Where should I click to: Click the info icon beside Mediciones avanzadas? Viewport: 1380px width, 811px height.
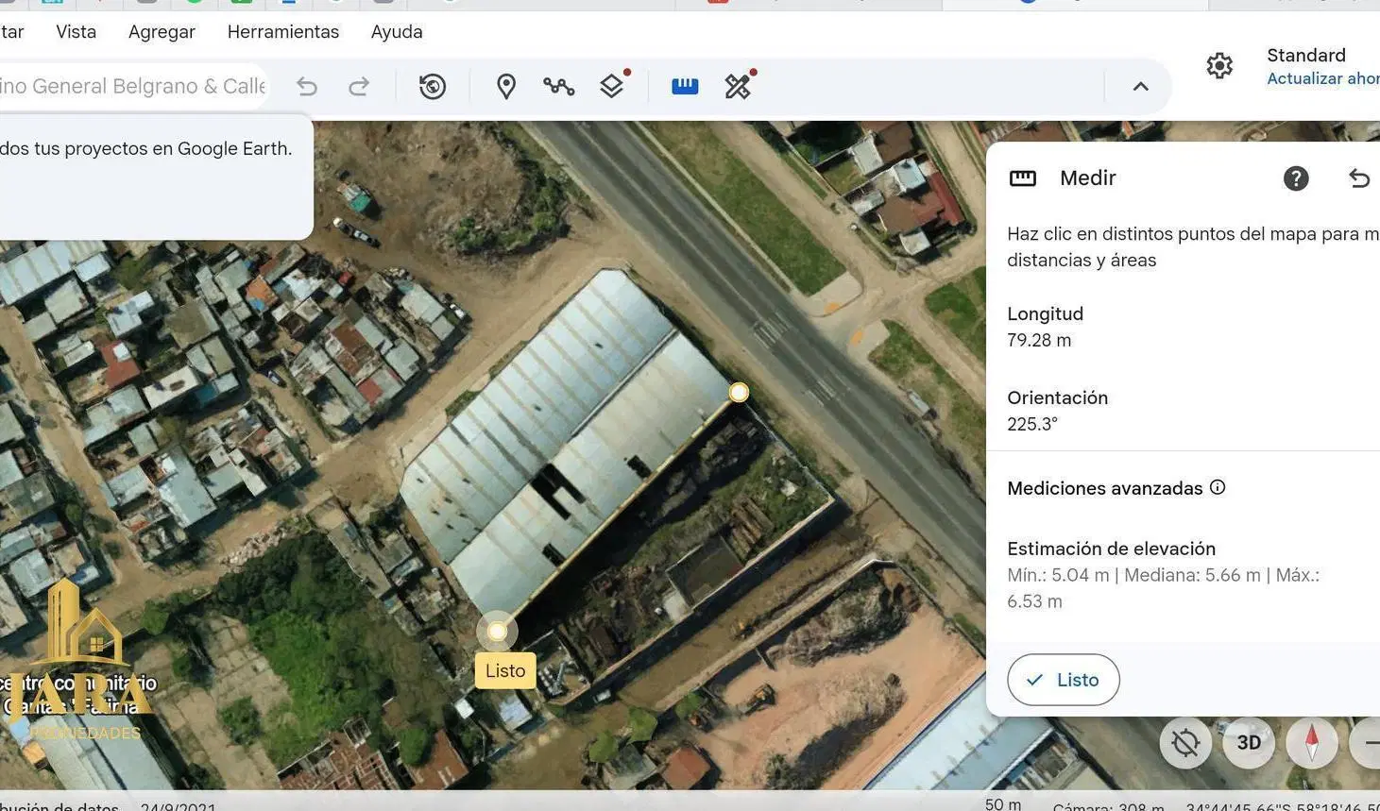tap(1218, 487)
